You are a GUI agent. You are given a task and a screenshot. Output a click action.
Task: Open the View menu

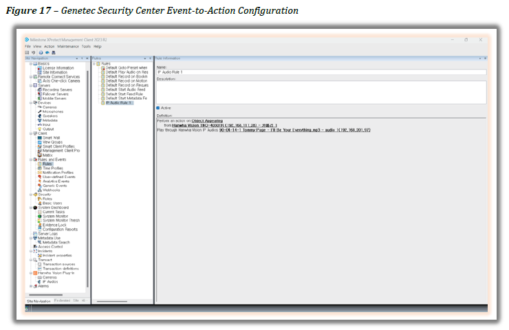pos(37,46)
